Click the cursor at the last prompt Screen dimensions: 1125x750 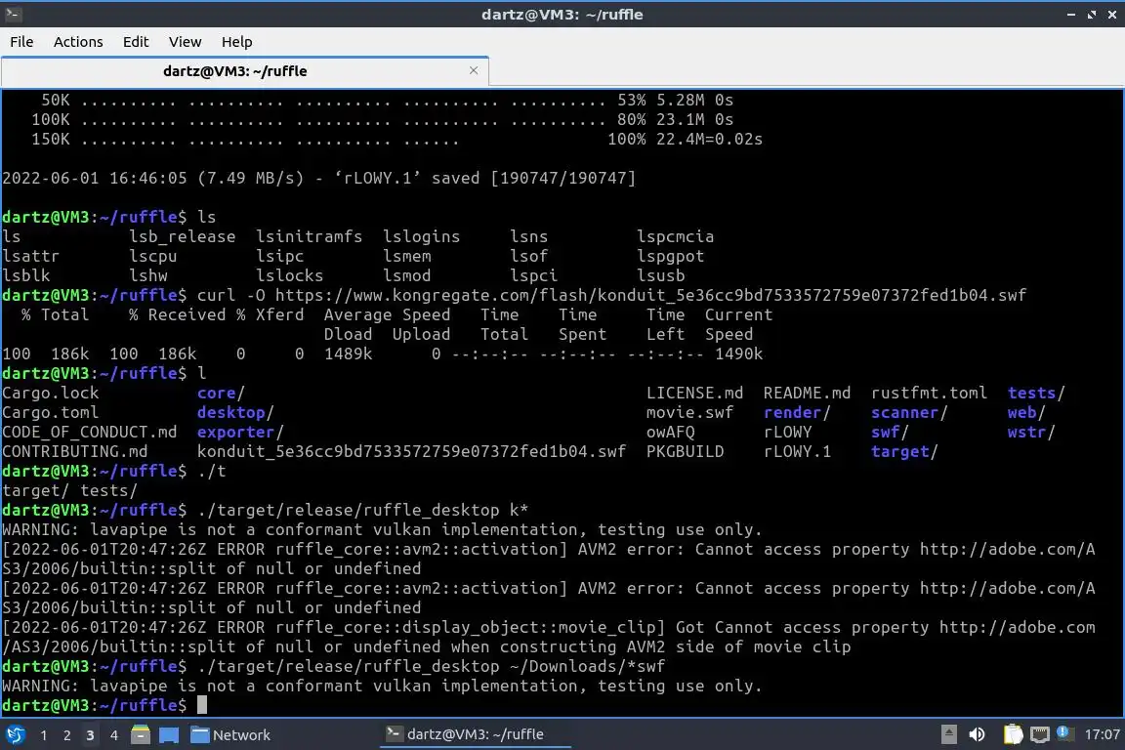click(202, 705)
